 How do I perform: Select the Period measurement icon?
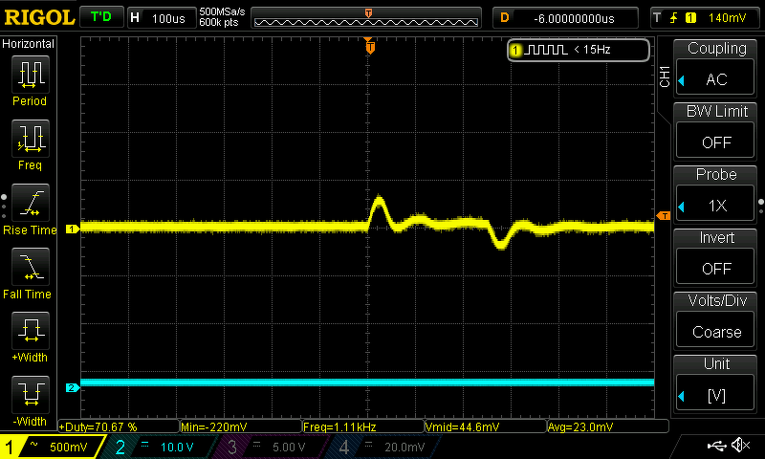31,75
